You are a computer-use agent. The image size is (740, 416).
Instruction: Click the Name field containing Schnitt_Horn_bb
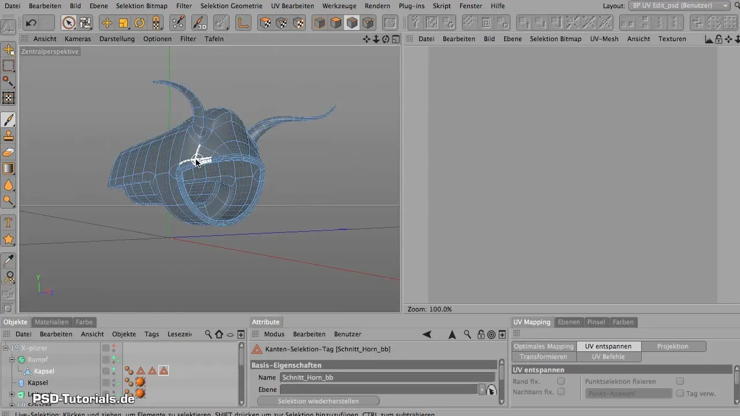(x=386, y=377)
